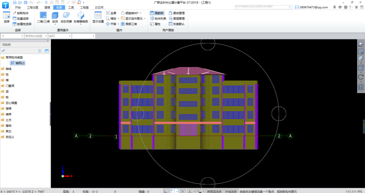The height and width of the screenshot is (193, 365).
Task: Select the 实体 solid display icon
Action: [55, 17]
